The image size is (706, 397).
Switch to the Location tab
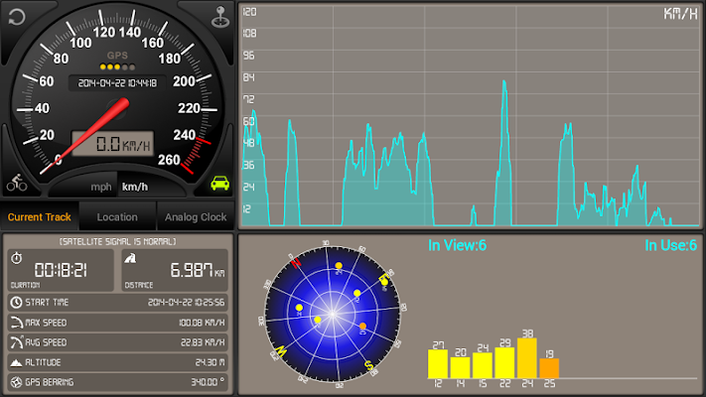[117, 217]
